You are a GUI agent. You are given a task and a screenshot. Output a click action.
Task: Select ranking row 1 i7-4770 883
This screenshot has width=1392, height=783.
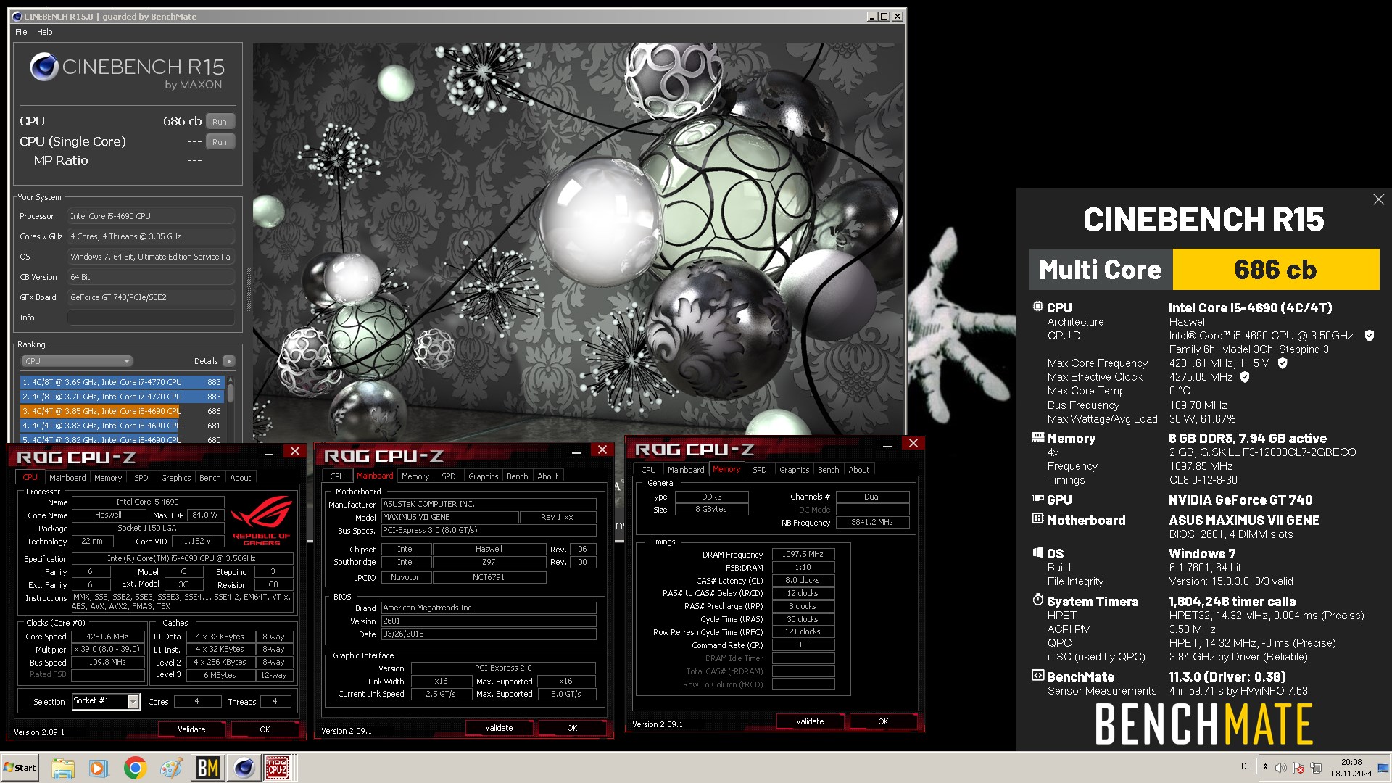pos(122,382)
